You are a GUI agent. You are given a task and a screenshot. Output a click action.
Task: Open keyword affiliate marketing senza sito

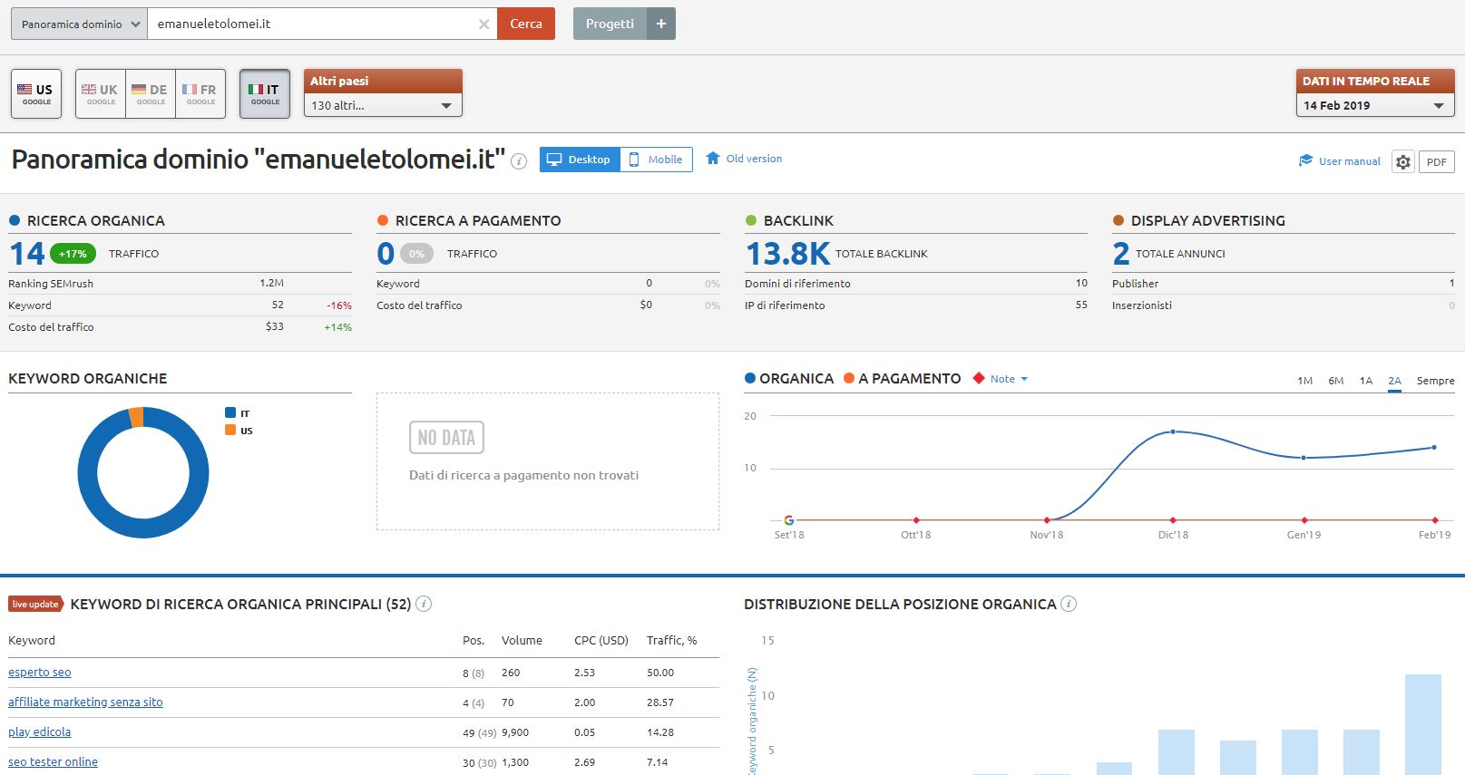pyautogui.click(x=85, y=702)
